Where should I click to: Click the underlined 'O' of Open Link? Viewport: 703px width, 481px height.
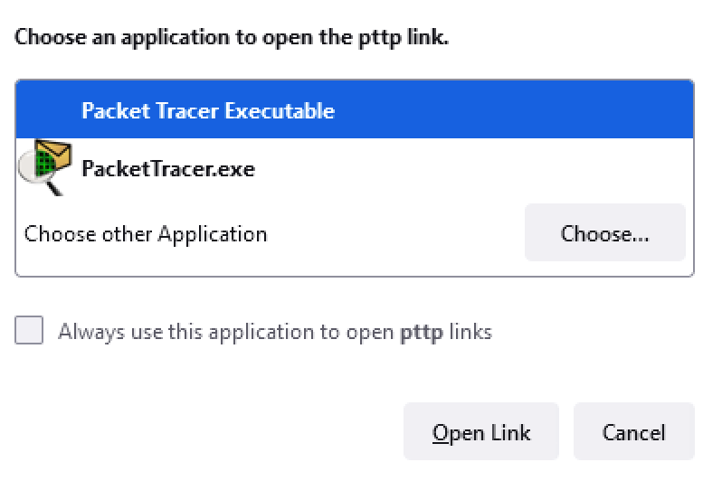(440, 433)
